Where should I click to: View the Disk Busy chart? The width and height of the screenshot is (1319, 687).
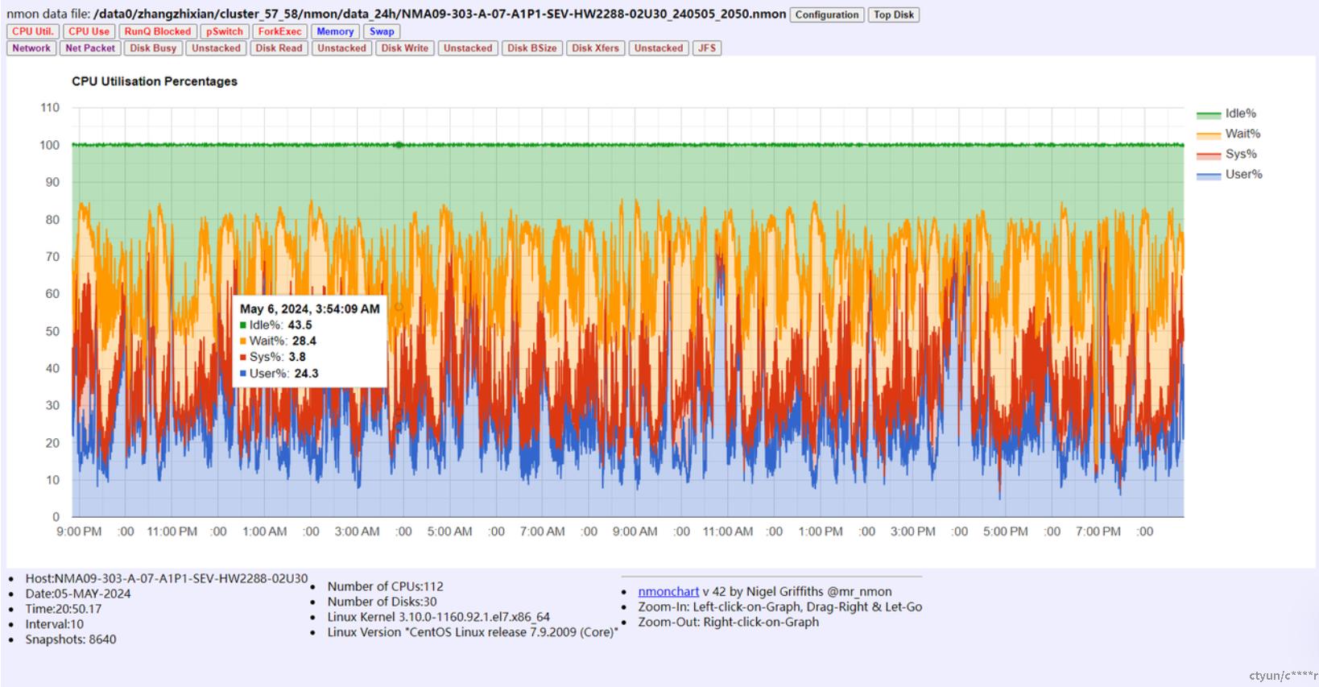(x=153, y=48)
